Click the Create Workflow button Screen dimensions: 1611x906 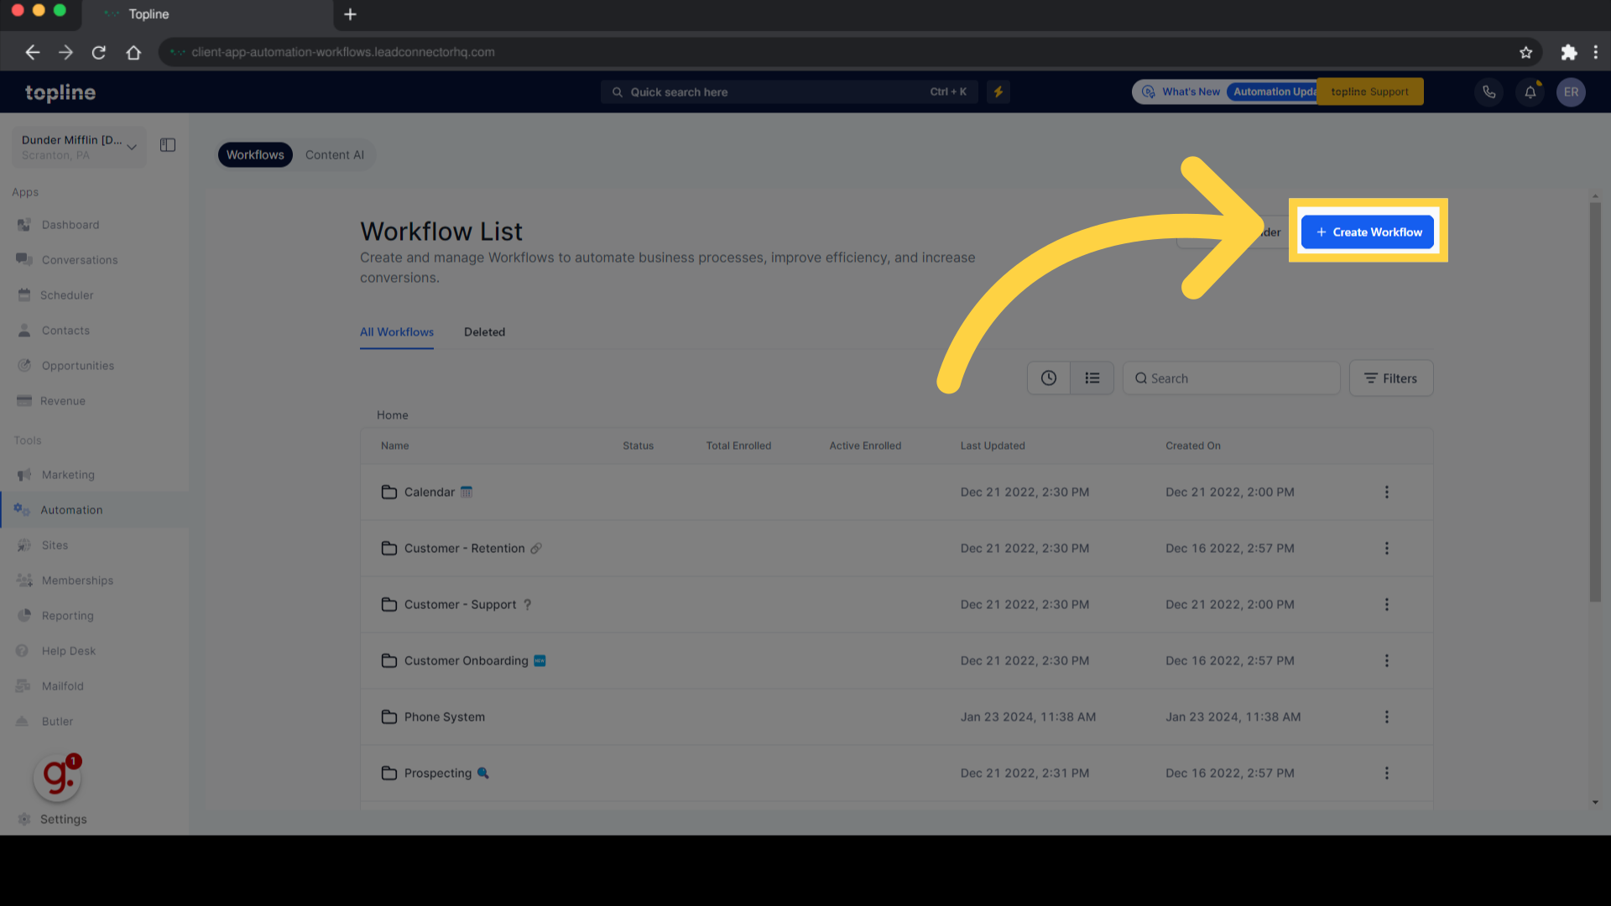[1368, 232]
